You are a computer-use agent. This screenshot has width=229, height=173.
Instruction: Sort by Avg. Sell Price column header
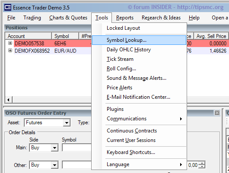[211, 36]
